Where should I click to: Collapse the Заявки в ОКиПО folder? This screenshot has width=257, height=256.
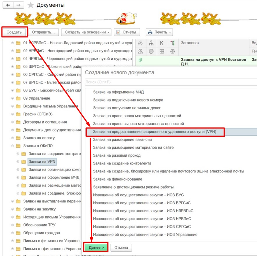point(13,146)
